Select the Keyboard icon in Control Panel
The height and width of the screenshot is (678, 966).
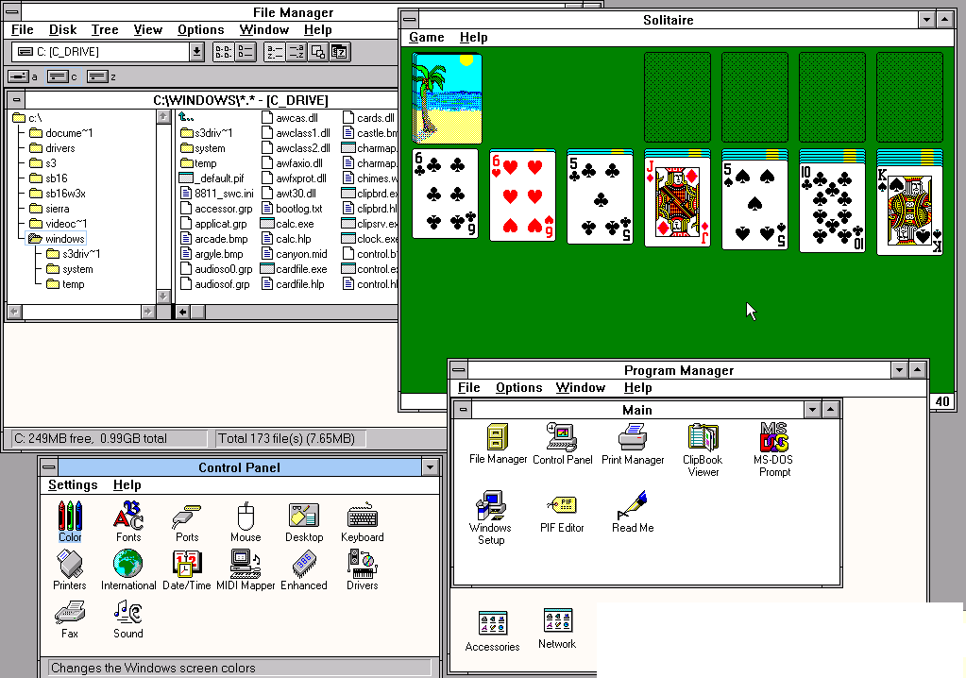tap(363, 522)
